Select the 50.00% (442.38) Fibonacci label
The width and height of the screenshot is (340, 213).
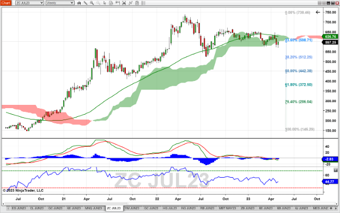point(299,71)
